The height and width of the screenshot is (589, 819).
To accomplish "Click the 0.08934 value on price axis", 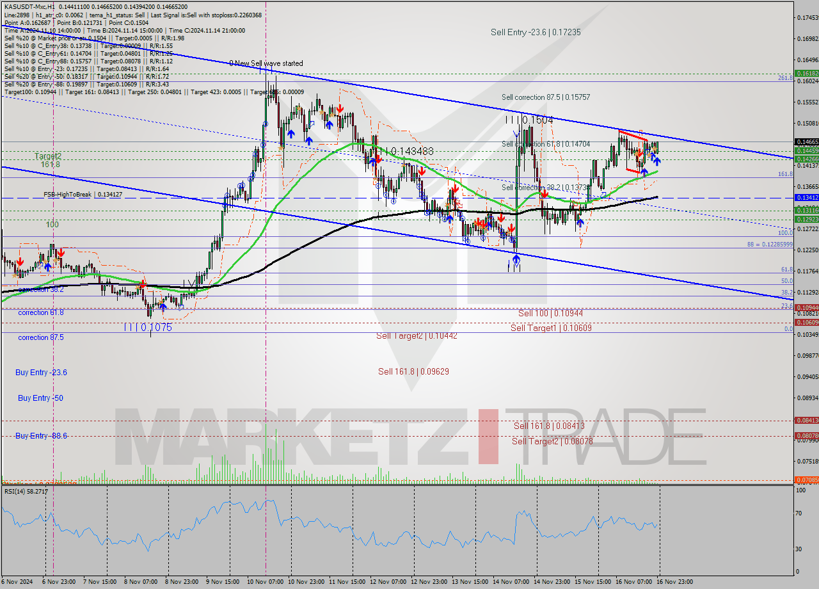I will point(806,398).
